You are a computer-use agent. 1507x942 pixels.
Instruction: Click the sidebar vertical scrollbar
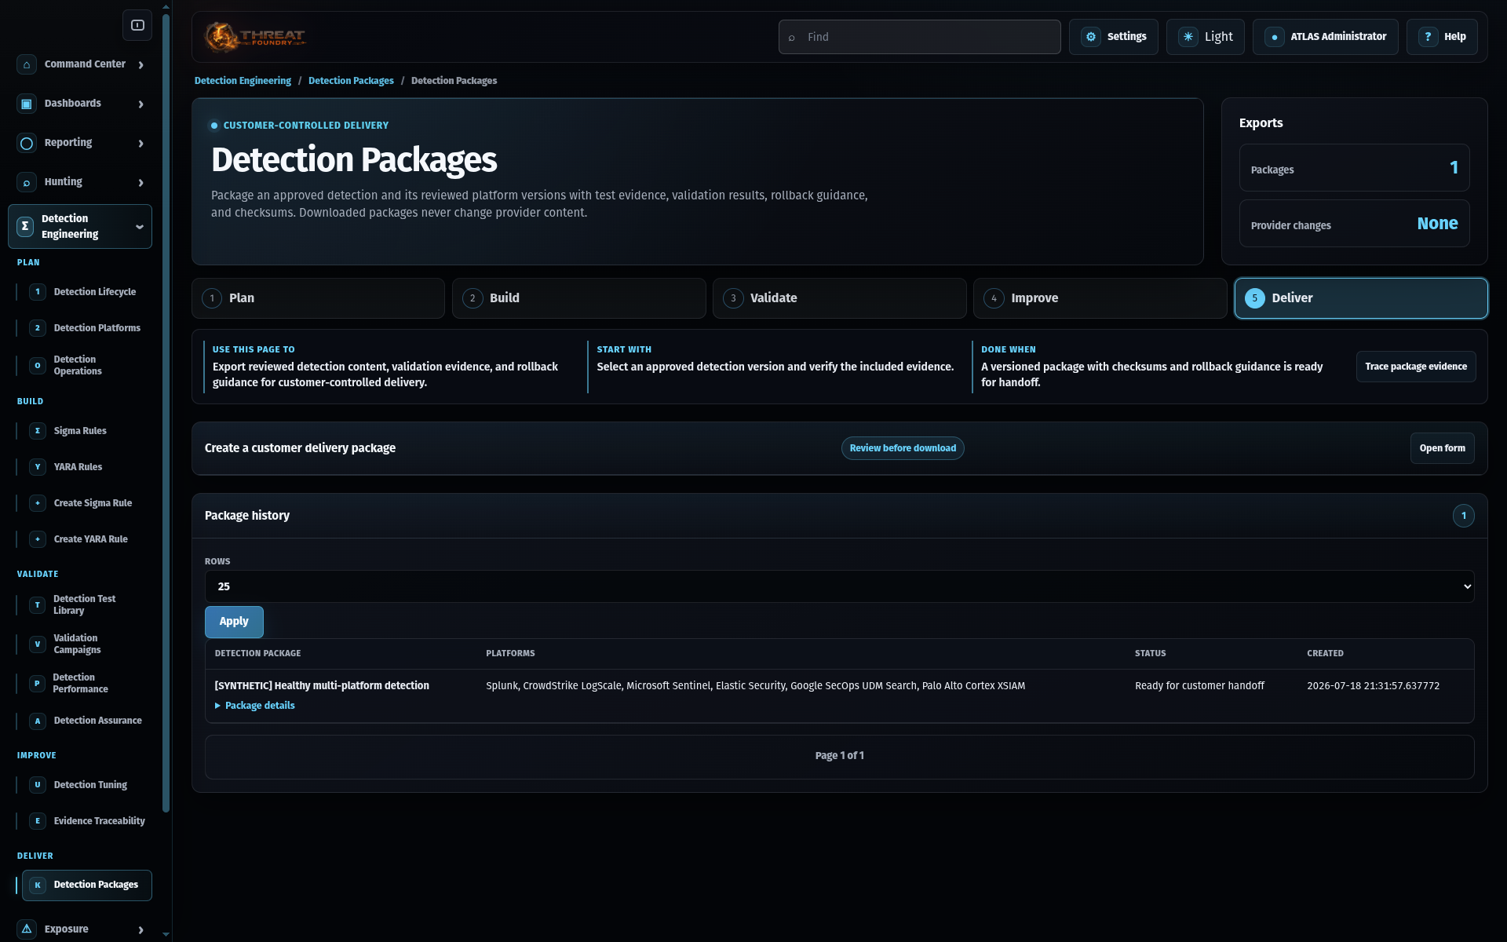tap(166, 412)
